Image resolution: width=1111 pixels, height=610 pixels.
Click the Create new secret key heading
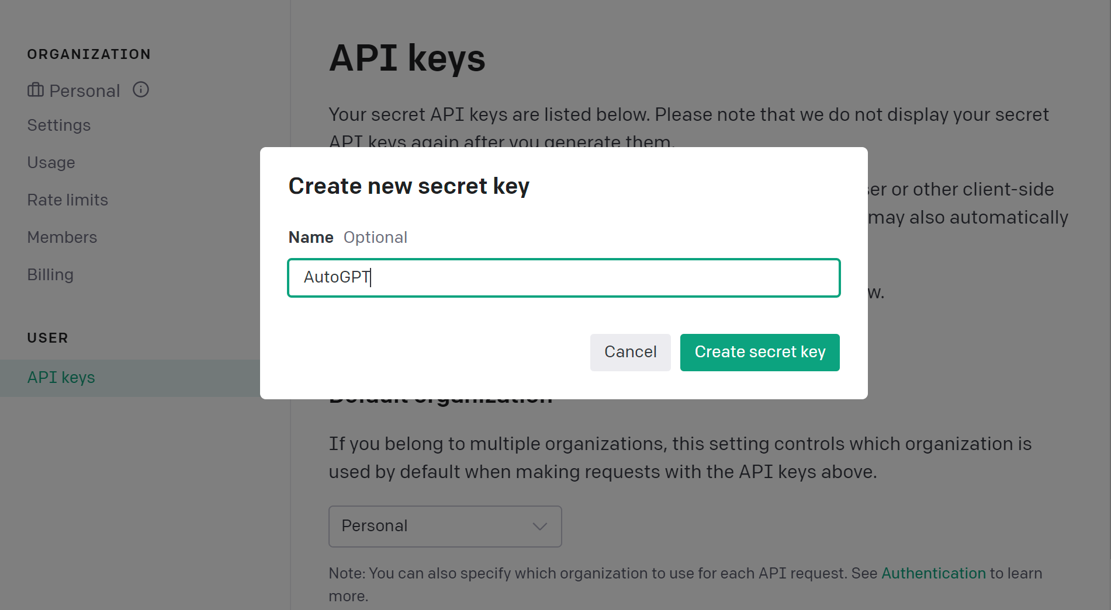pos(409,187)
